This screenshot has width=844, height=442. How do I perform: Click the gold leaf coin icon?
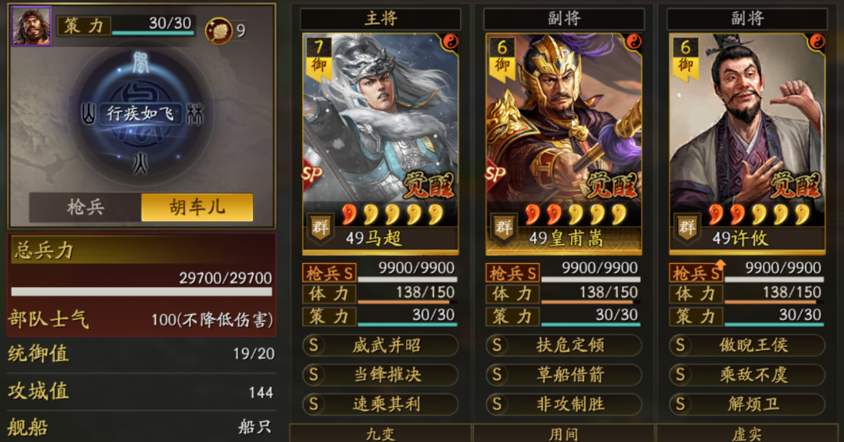coord(219,31)
